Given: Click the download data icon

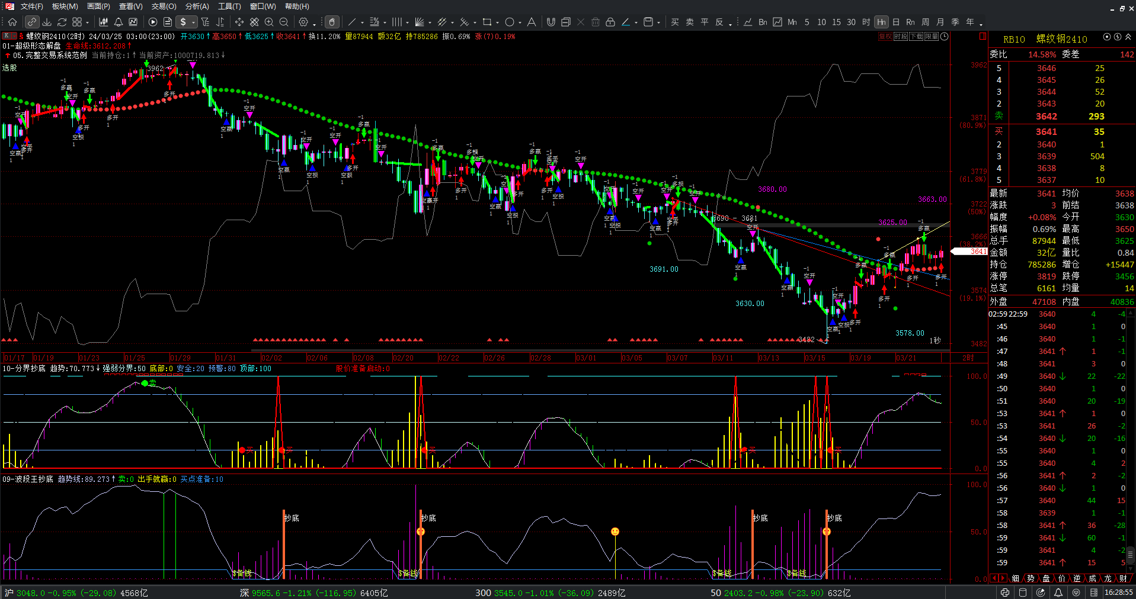Looking at the screenshot, I should tap(47, 22).
